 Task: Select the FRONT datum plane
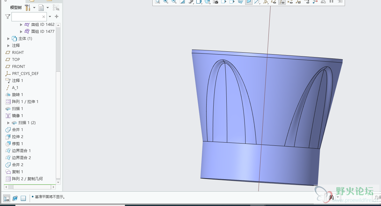pos(15,67)
